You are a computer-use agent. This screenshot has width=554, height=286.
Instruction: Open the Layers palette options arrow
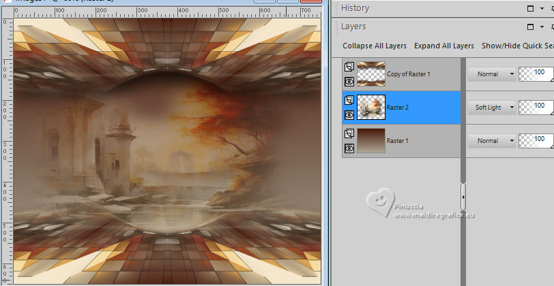pyautogui.click(x=542, y=27)
